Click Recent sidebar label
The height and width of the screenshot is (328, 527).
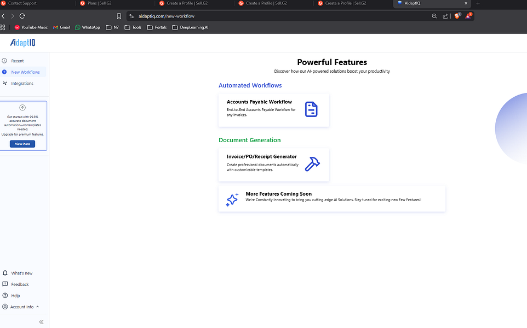[x=18, y=61]
